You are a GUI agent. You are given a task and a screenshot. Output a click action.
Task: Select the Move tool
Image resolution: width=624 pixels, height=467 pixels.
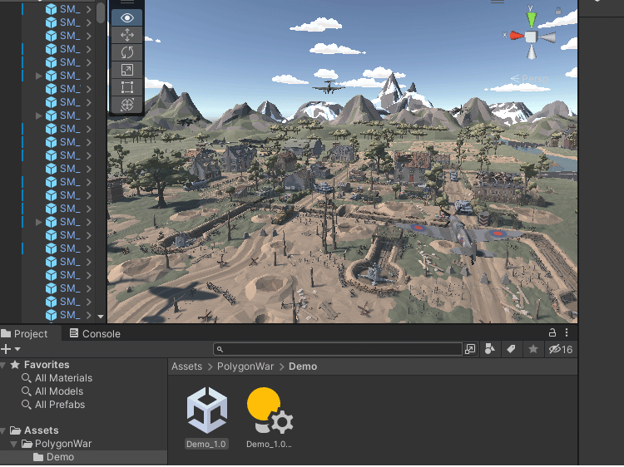pyautogui.click(x=126, y=35)
